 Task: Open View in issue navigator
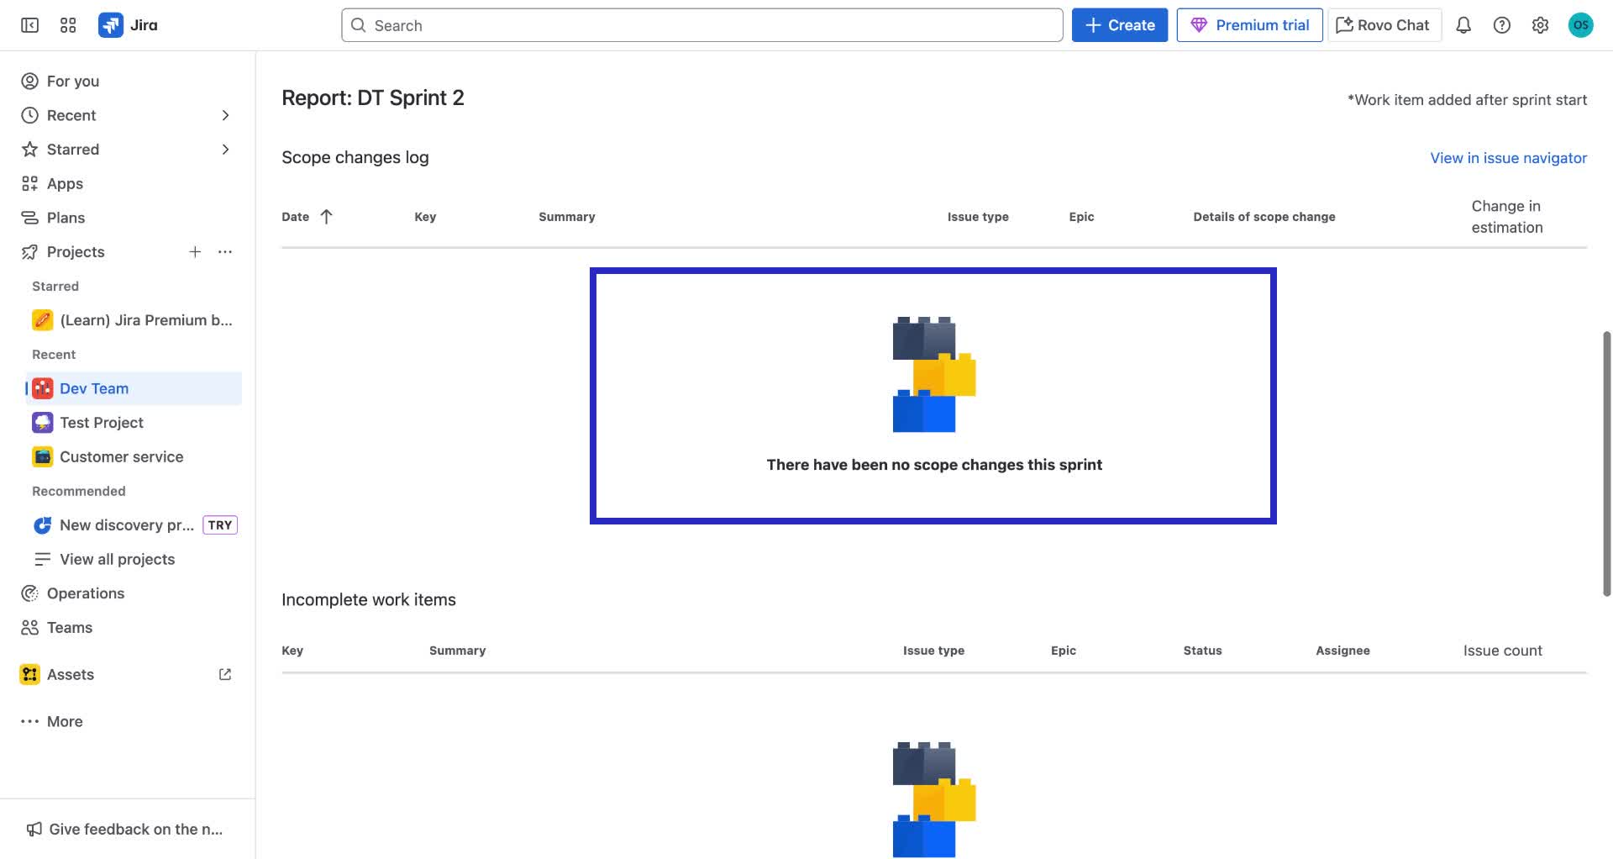pyautogui.click(x=1508, y=157)
